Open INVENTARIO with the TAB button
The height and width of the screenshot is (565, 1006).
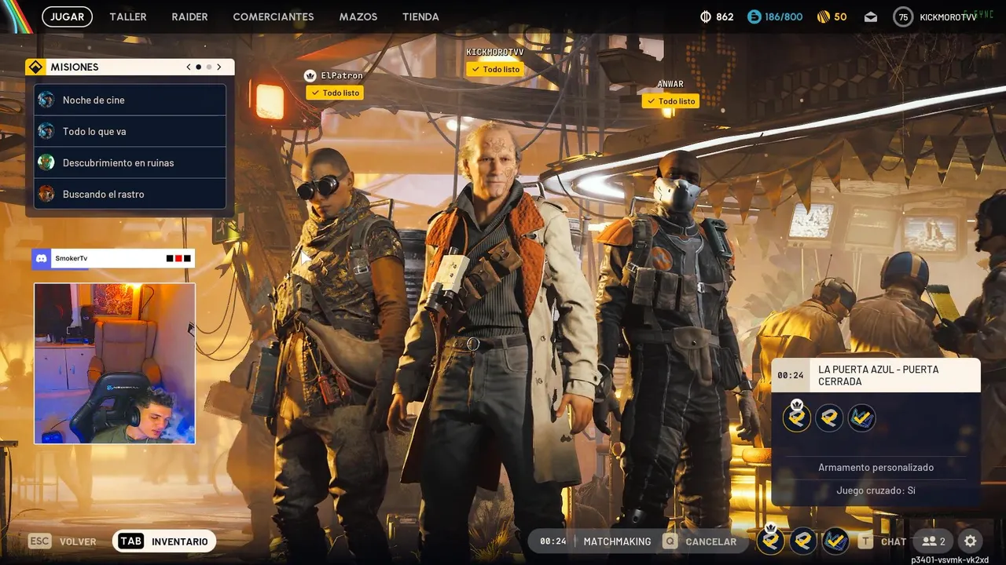(x=164, y=541)
